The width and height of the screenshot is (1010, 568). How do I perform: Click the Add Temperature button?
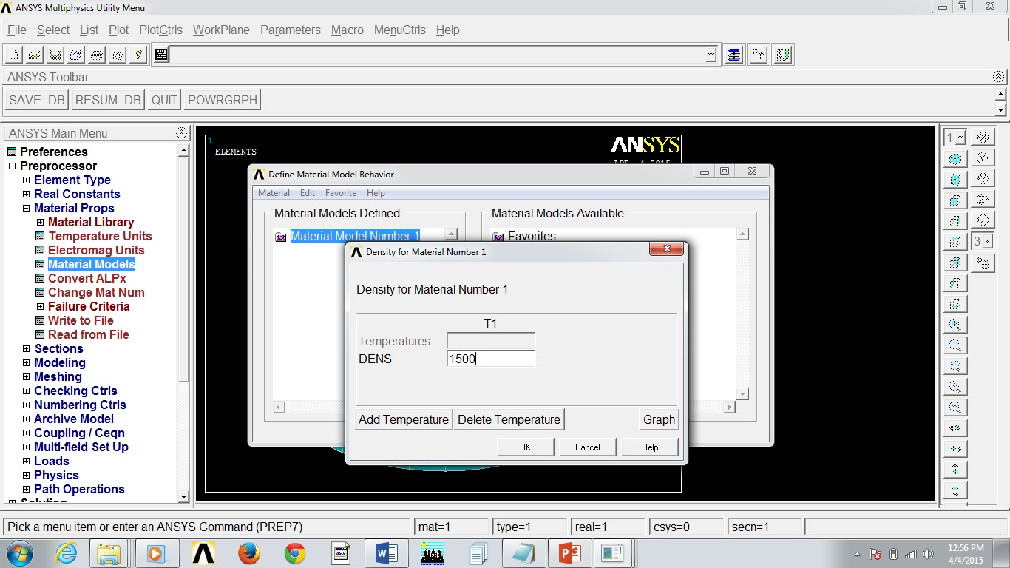pyautogui.click(x=404, y=419)
